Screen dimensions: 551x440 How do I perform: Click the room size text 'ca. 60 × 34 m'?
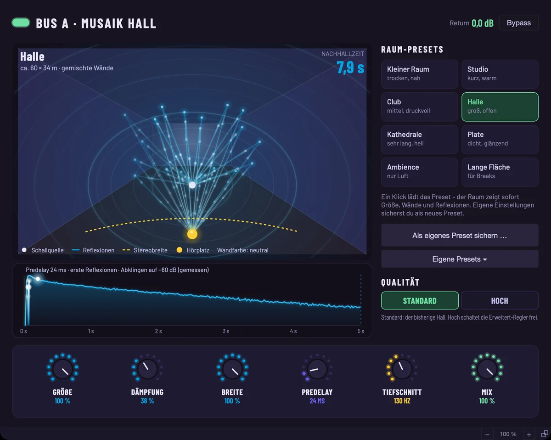[x=39, y=68]
